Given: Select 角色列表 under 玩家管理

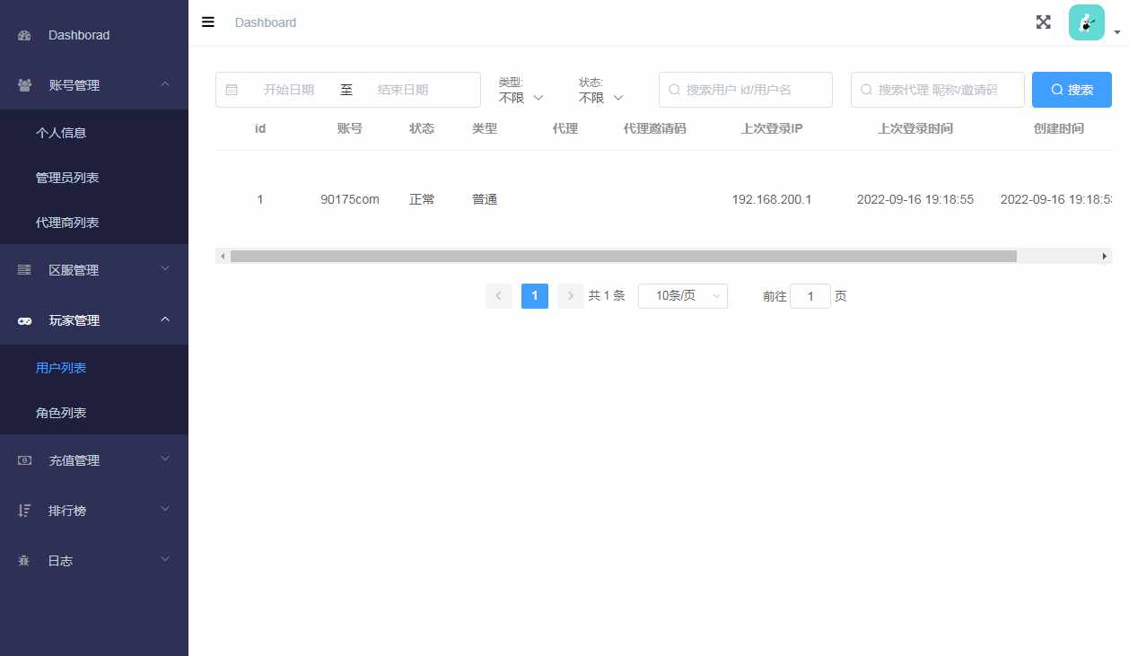Looking at the screenshot, I should click(x=61, y=413).
